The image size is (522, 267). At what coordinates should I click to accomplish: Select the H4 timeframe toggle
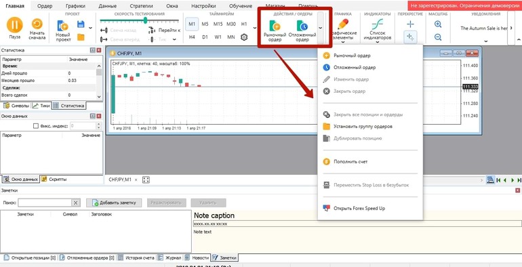click(x=192, y=37)
